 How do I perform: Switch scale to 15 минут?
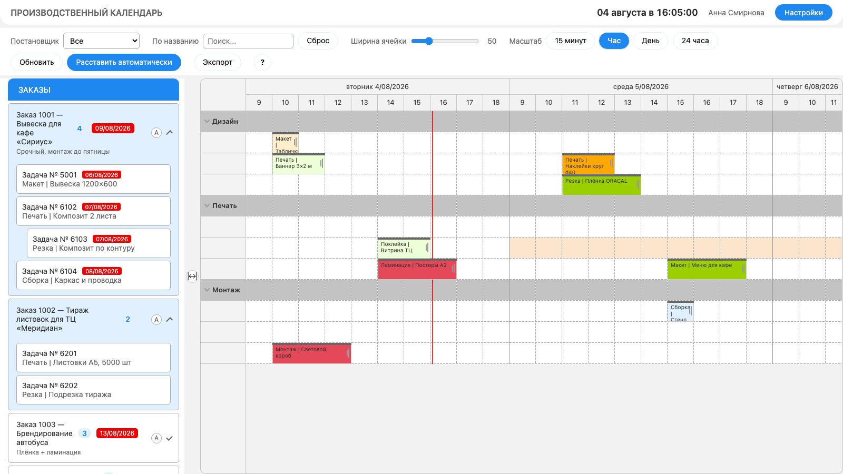tap(571, 41)
